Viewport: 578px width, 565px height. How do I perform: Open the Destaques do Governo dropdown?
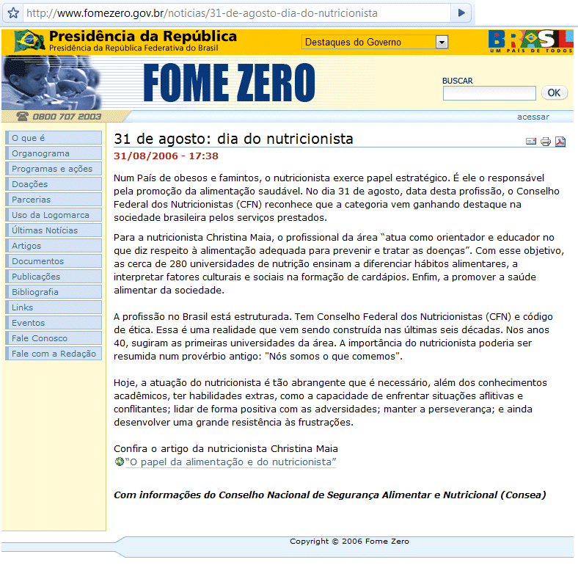375,43
